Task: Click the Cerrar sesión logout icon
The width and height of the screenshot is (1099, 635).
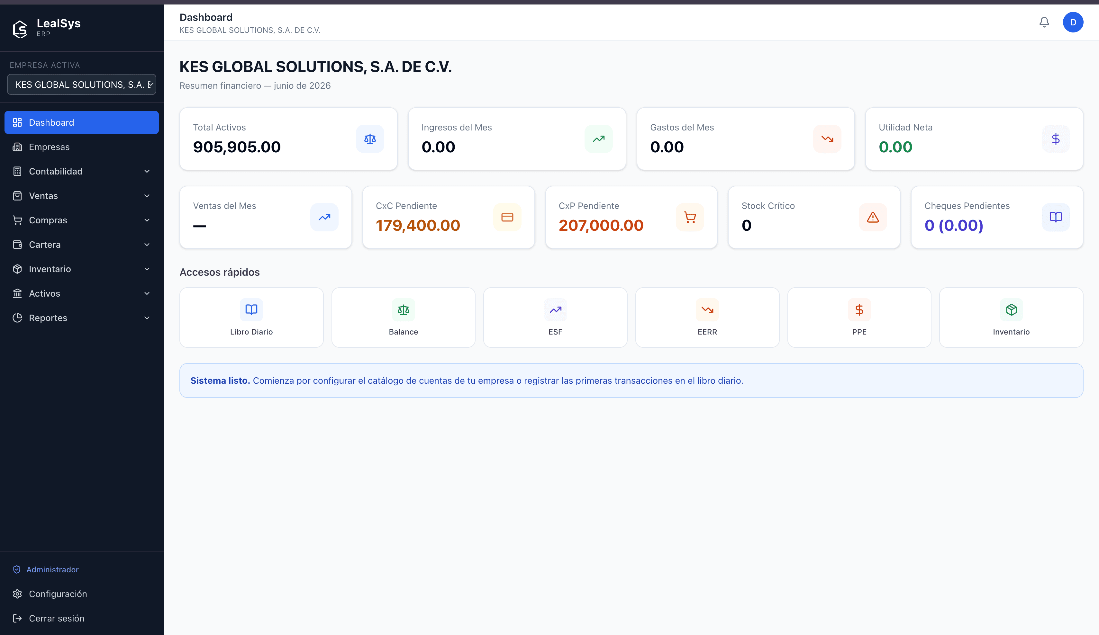Action: click(x=17, y=618)
